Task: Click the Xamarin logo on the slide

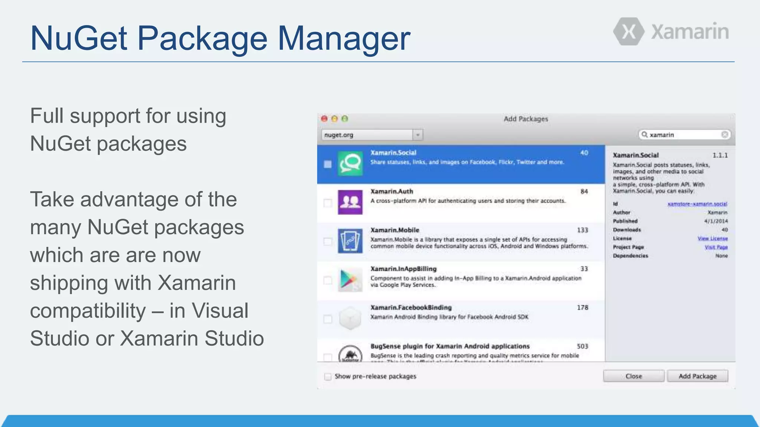Action: (x=671, y=32)
